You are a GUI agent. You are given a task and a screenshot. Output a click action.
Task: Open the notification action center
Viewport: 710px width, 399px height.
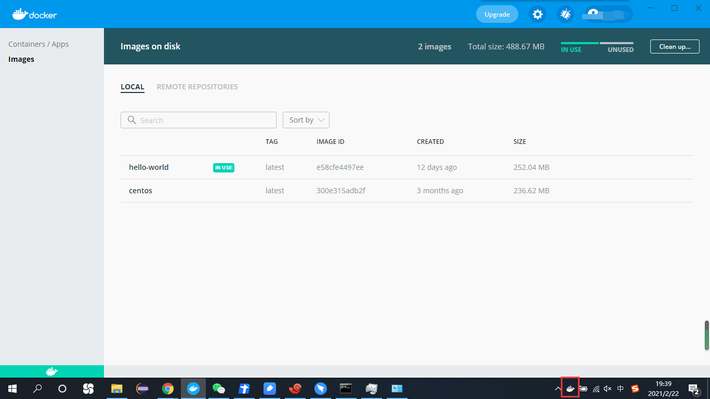click(693, 389)
